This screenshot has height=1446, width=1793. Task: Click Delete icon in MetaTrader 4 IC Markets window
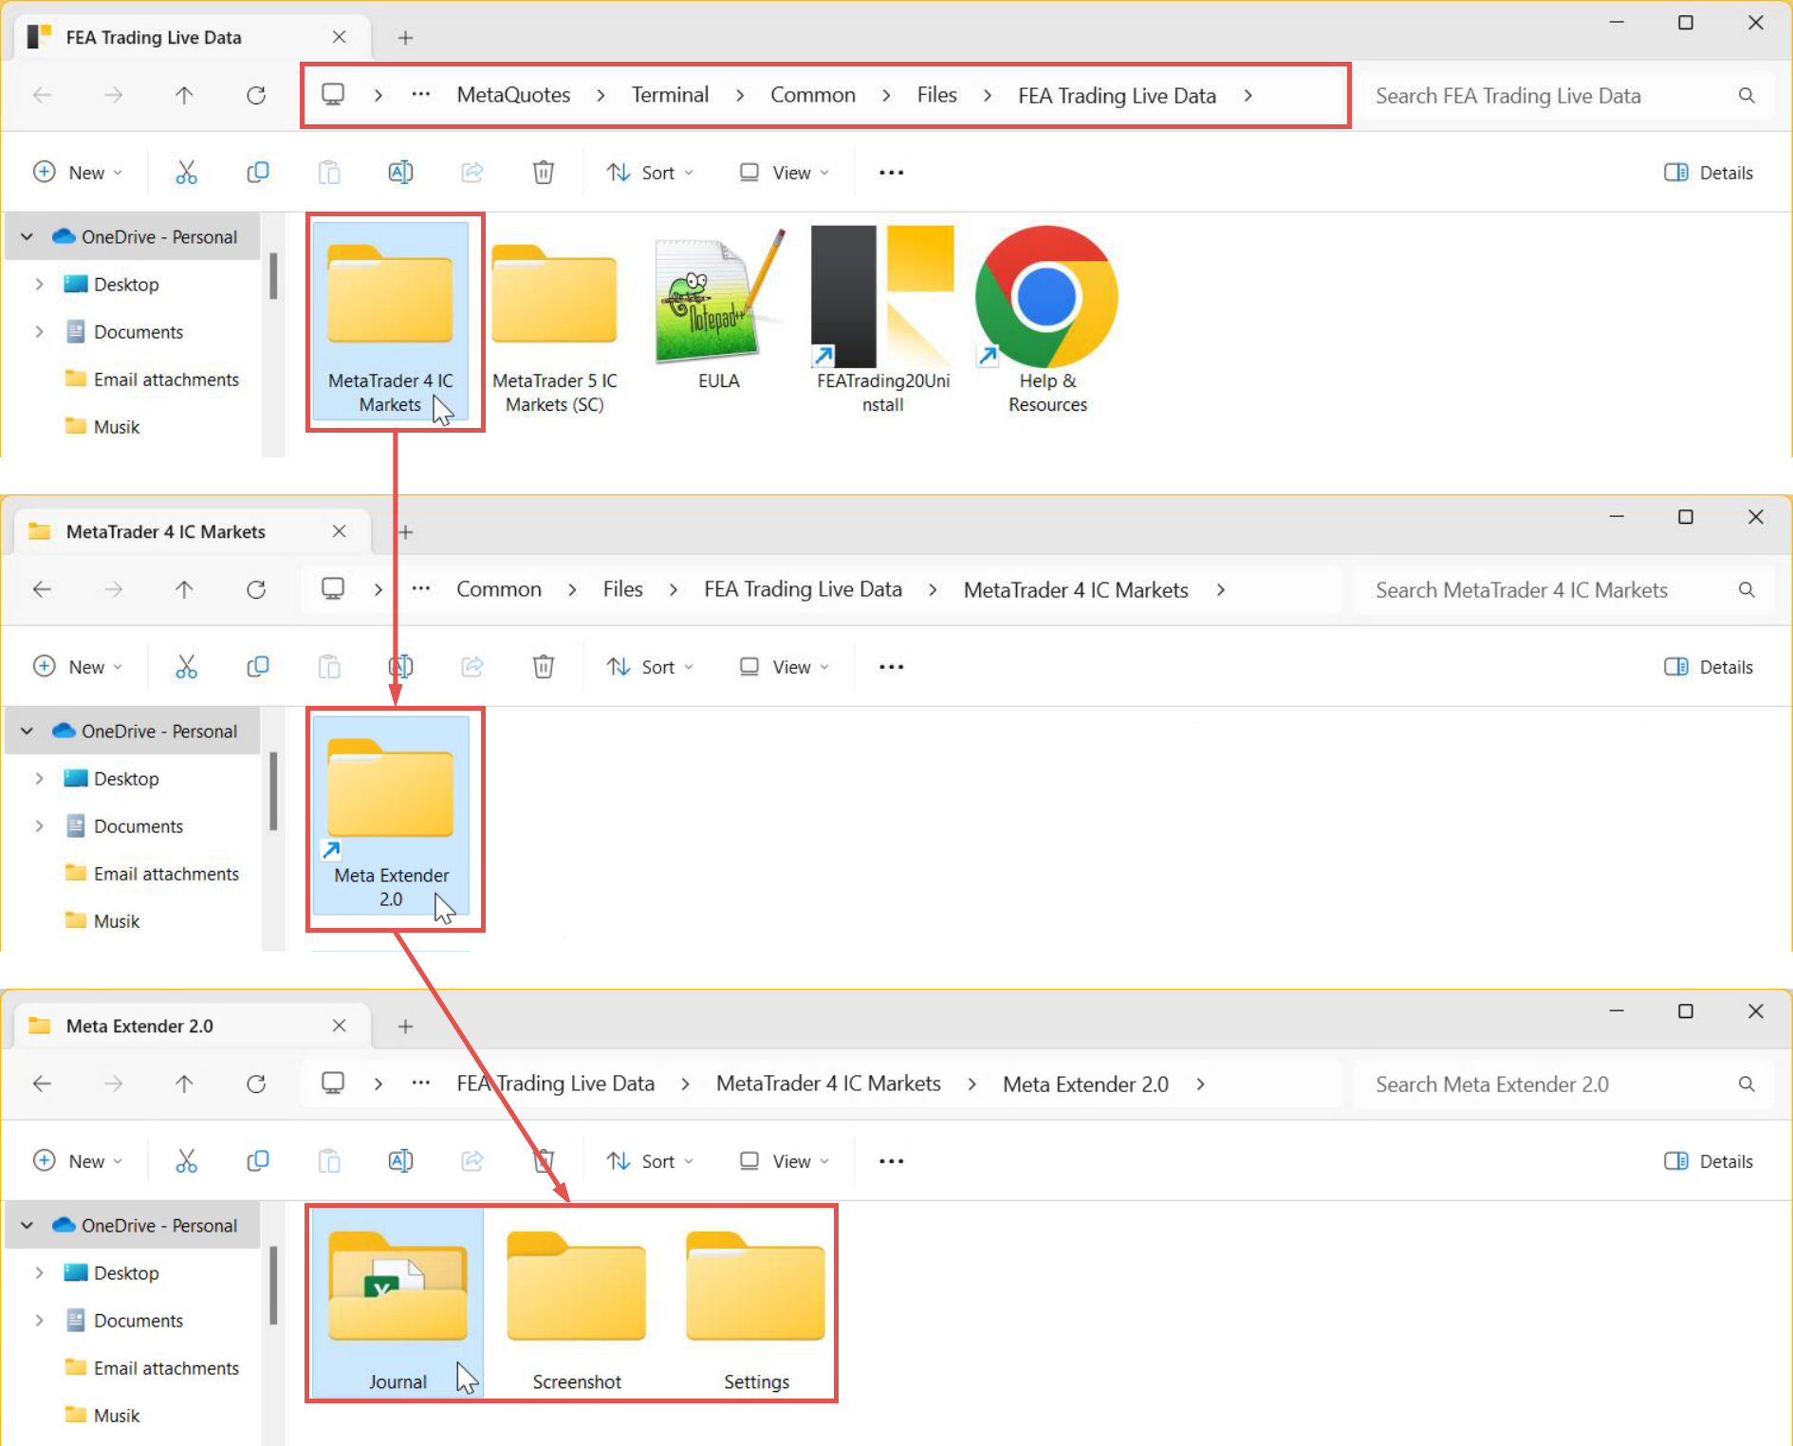coord(543,666)
